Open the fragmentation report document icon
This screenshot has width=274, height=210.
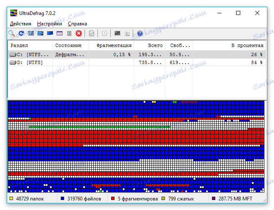point(91,33)
